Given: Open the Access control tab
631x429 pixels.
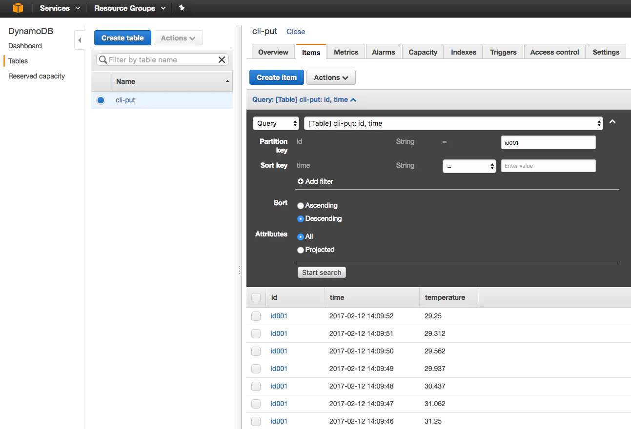Looking at the screenshot, I should click(554, 52).
